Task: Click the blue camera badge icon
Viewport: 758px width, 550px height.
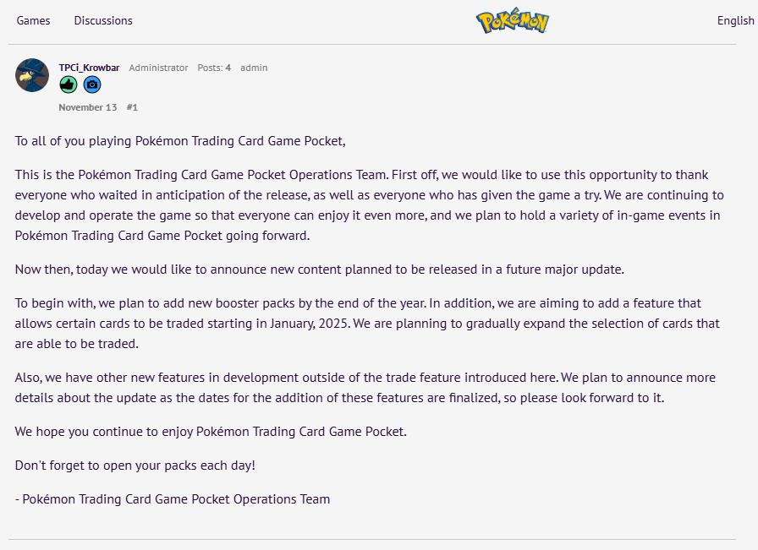Action: [92, 84]
